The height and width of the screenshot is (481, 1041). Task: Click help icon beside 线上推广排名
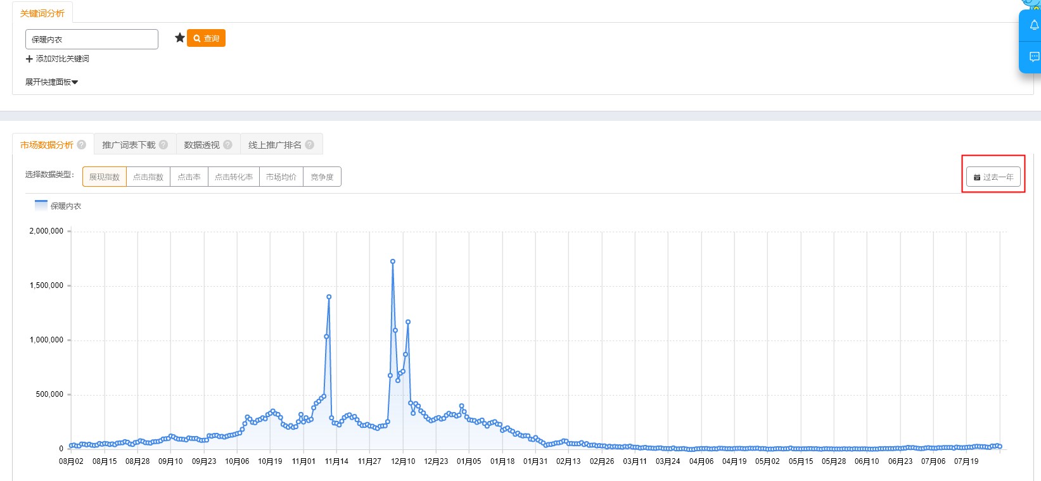tap(309, 145)
